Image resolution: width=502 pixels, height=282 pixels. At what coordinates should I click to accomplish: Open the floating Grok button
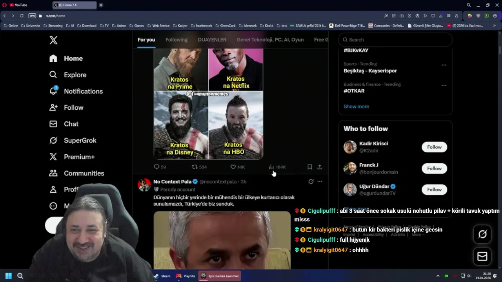point(482,234)
